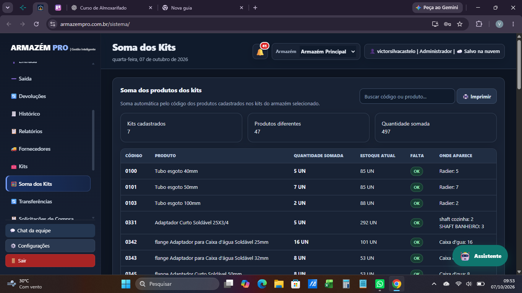Open the password manager key icon
The image size is (522, 293).
point(447,24)
